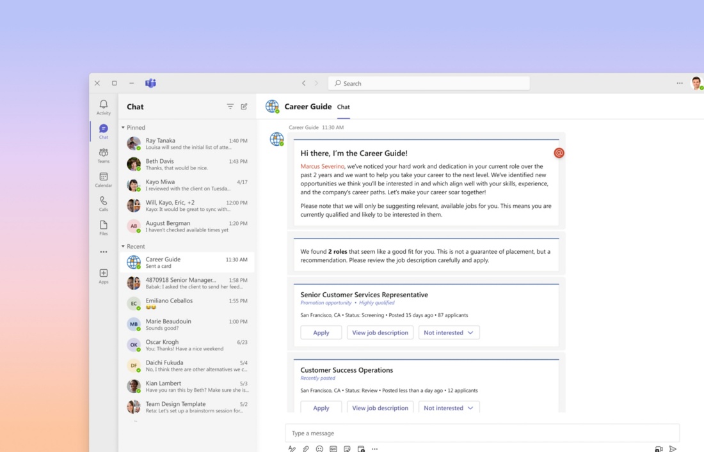Start a new chat with compose icon

point(244,107)
